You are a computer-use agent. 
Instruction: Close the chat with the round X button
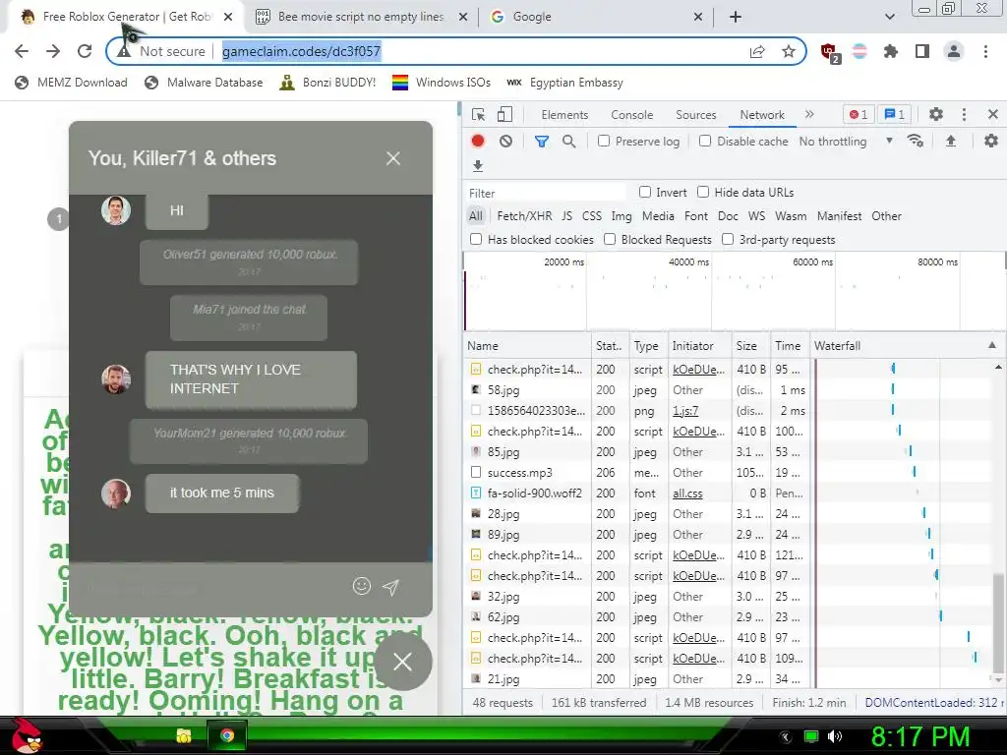pyautogui.click(x=402, y=662)
